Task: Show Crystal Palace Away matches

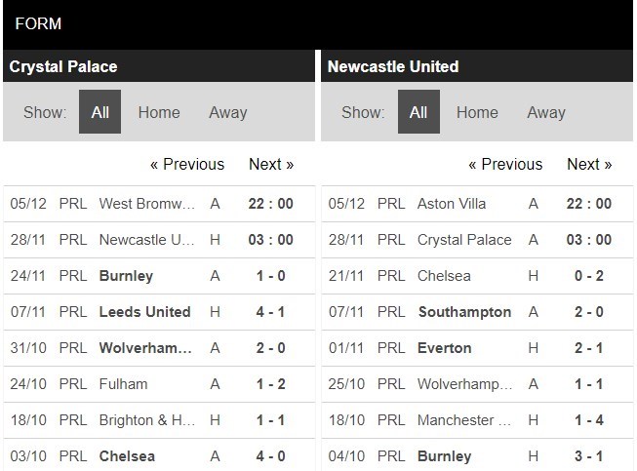Action: click(227, 112)
